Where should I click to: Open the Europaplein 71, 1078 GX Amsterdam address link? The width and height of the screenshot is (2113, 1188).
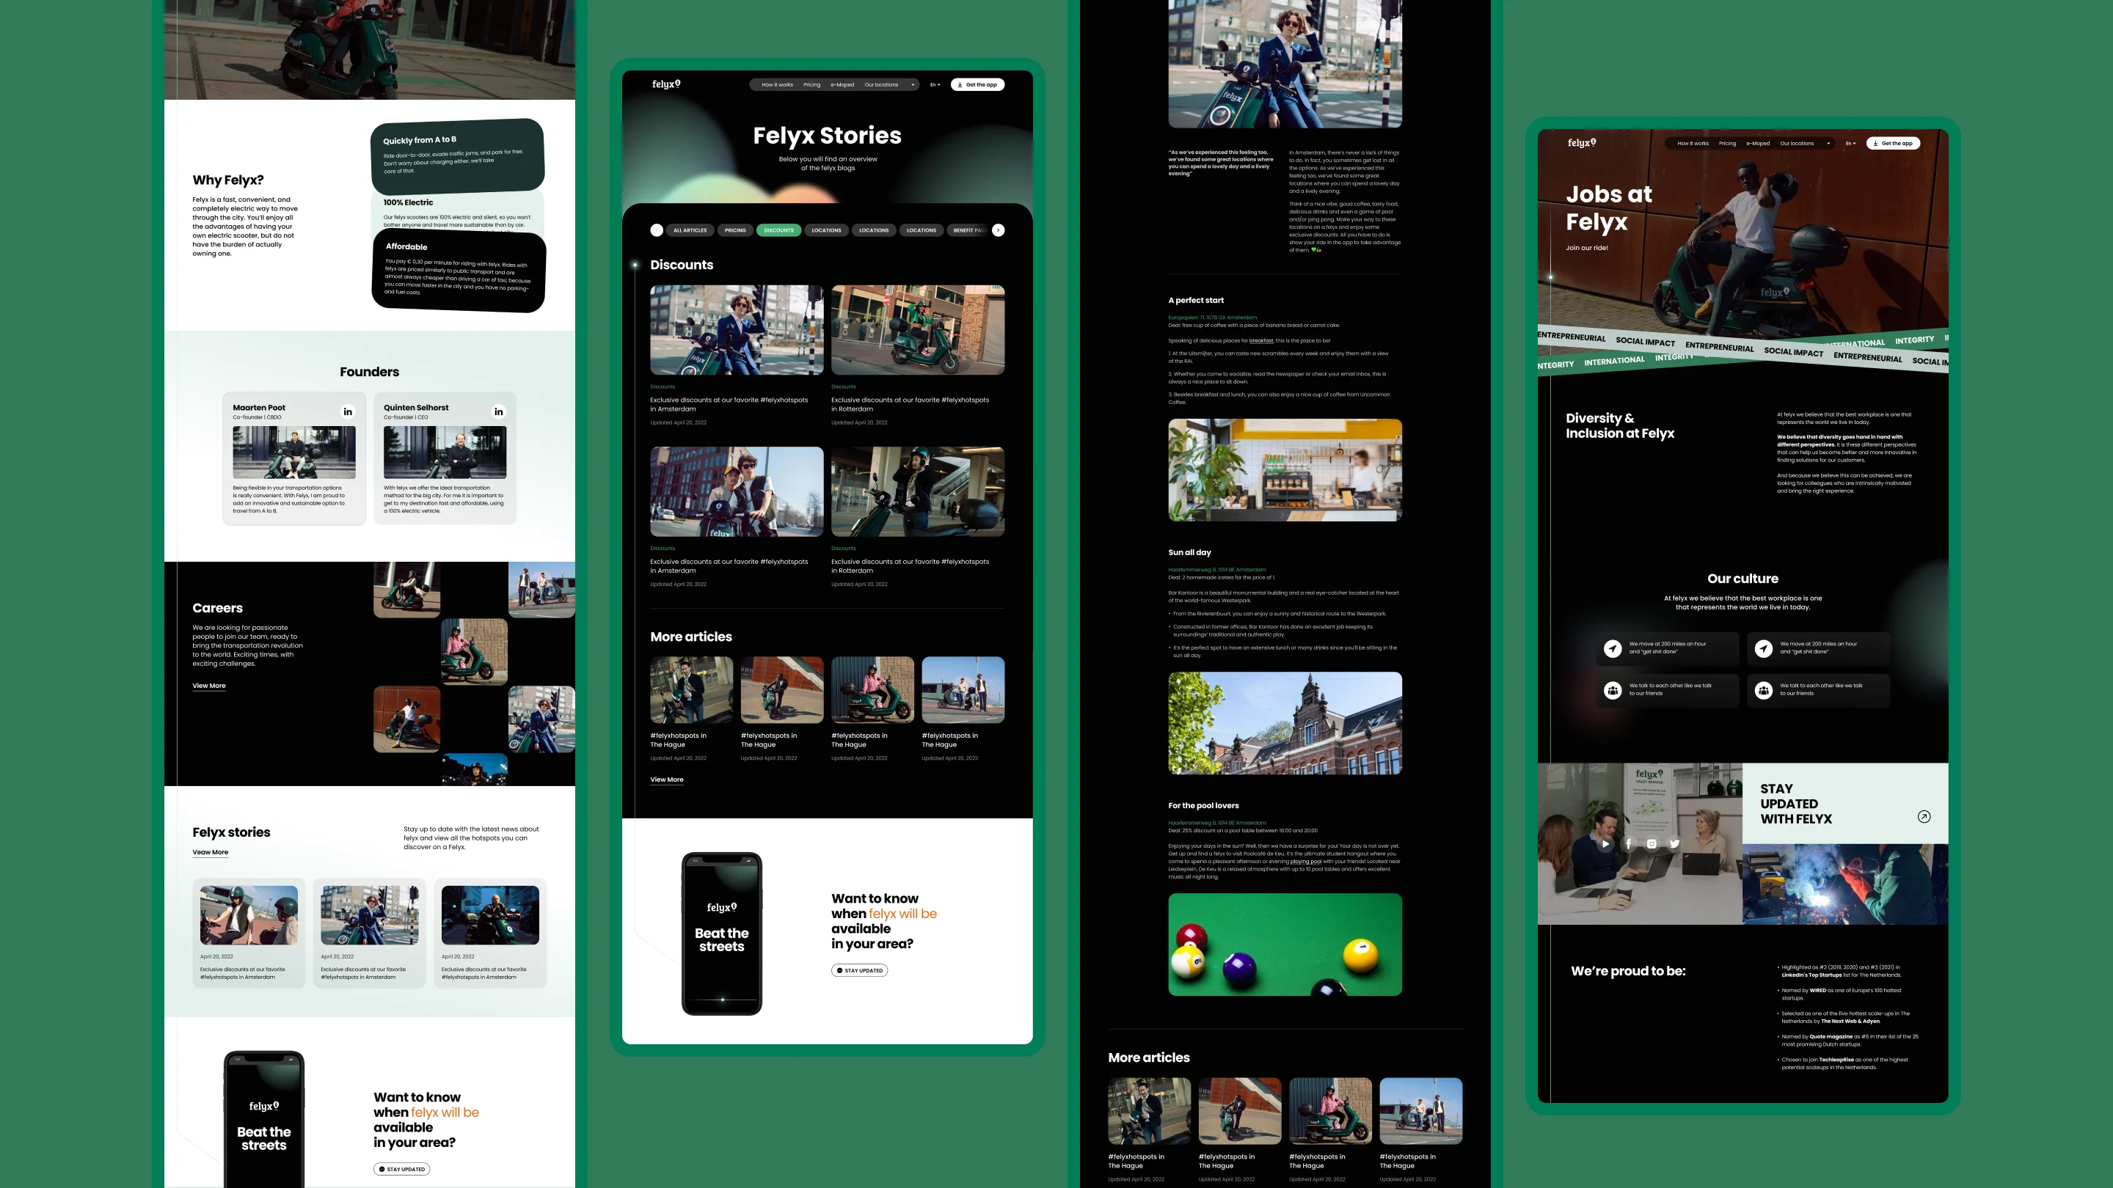tap(1212, 318)
